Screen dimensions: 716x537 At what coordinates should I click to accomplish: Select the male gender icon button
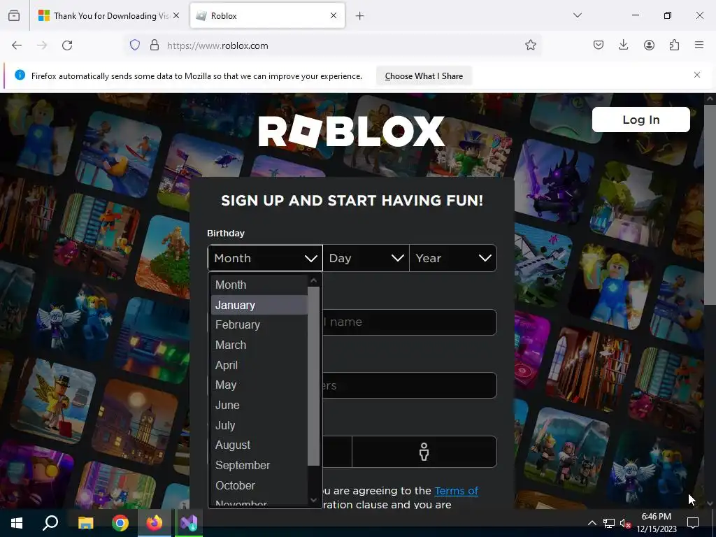tap(424, 452)
